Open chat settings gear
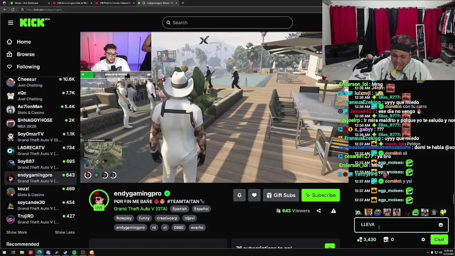This screenshot has height=256, width=455. 423,240
